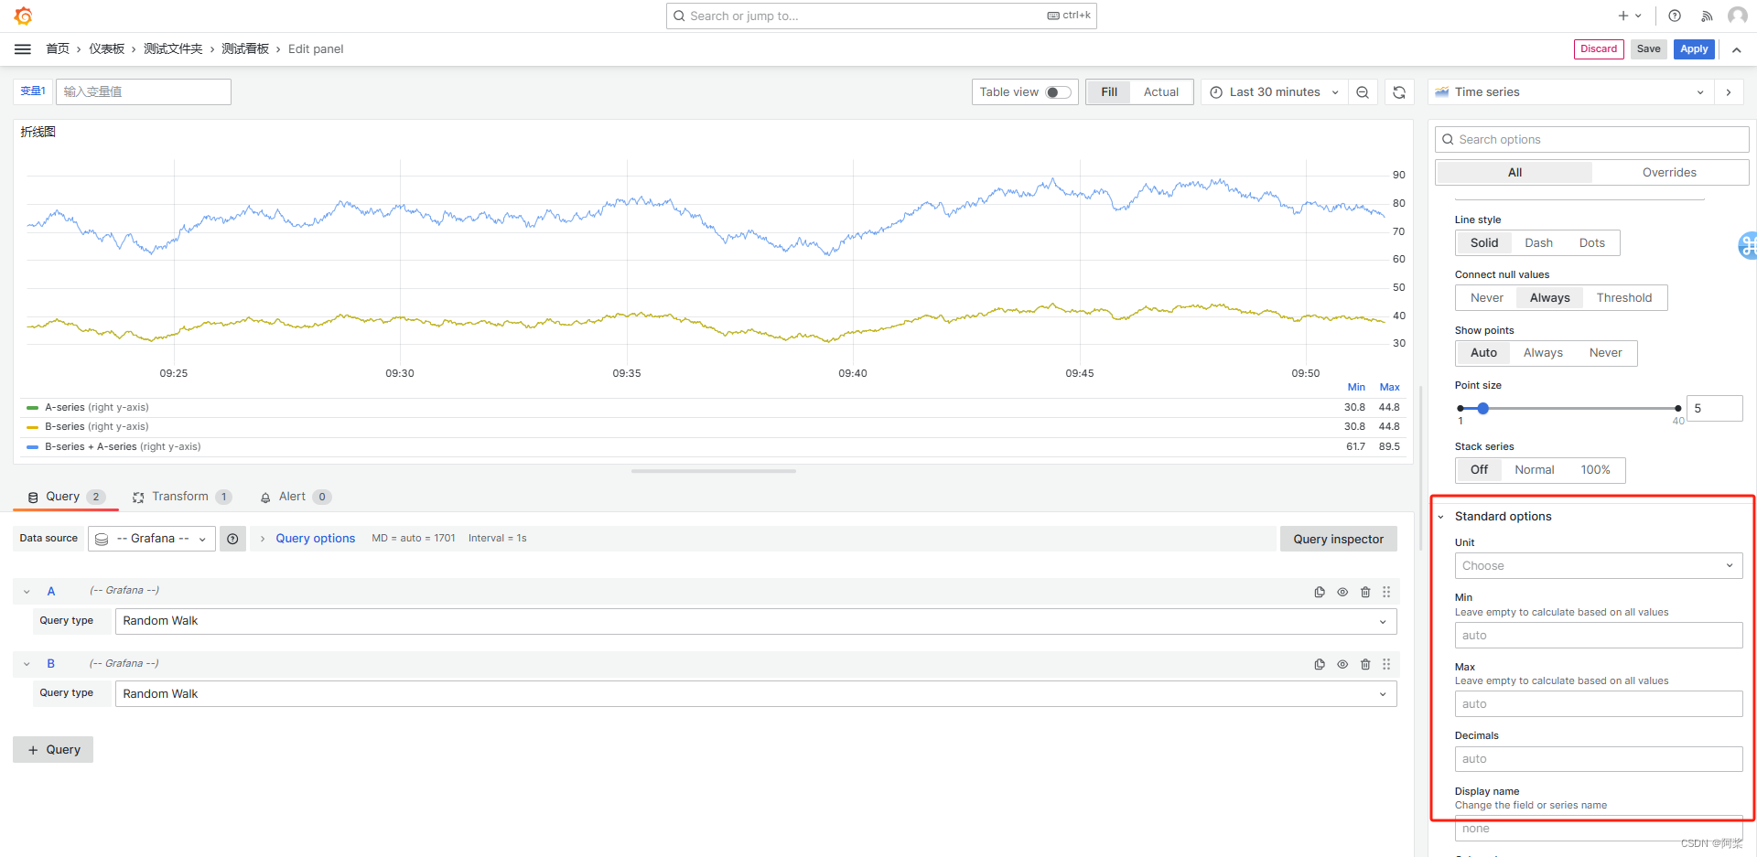Set line style to Dash
Viewport: 1757px width, 857px height.
coord(1538,243)
